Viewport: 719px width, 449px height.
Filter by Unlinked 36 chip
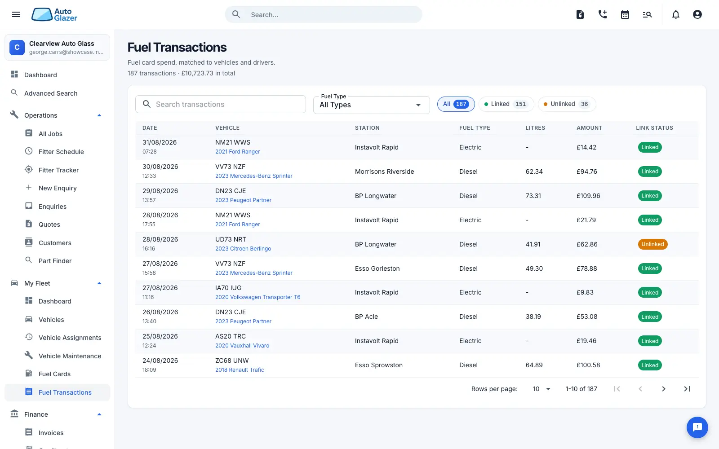pos(567,104)
